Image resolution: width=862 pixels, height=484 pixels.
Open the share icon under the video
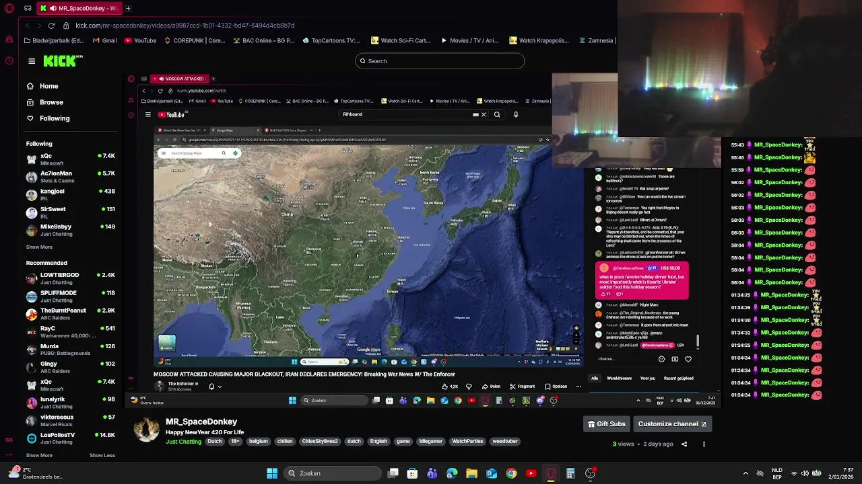point(684,444)
